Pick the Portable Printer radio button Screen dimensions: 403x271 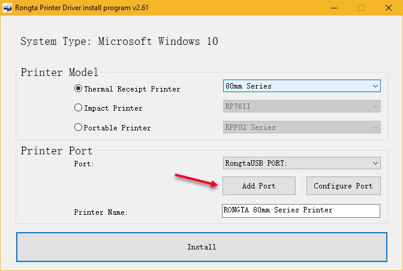pos(78,127)
